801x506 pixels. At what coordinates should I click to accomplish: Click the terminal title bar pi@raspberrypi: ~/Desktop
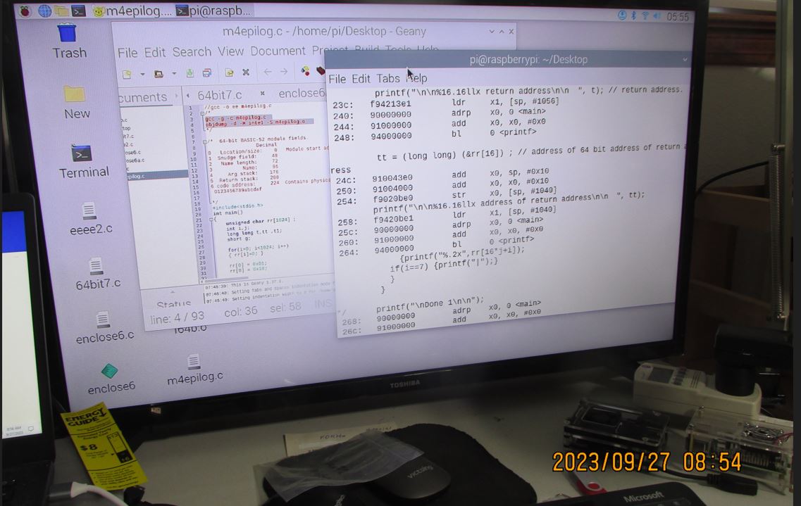[x=508, y=59]
